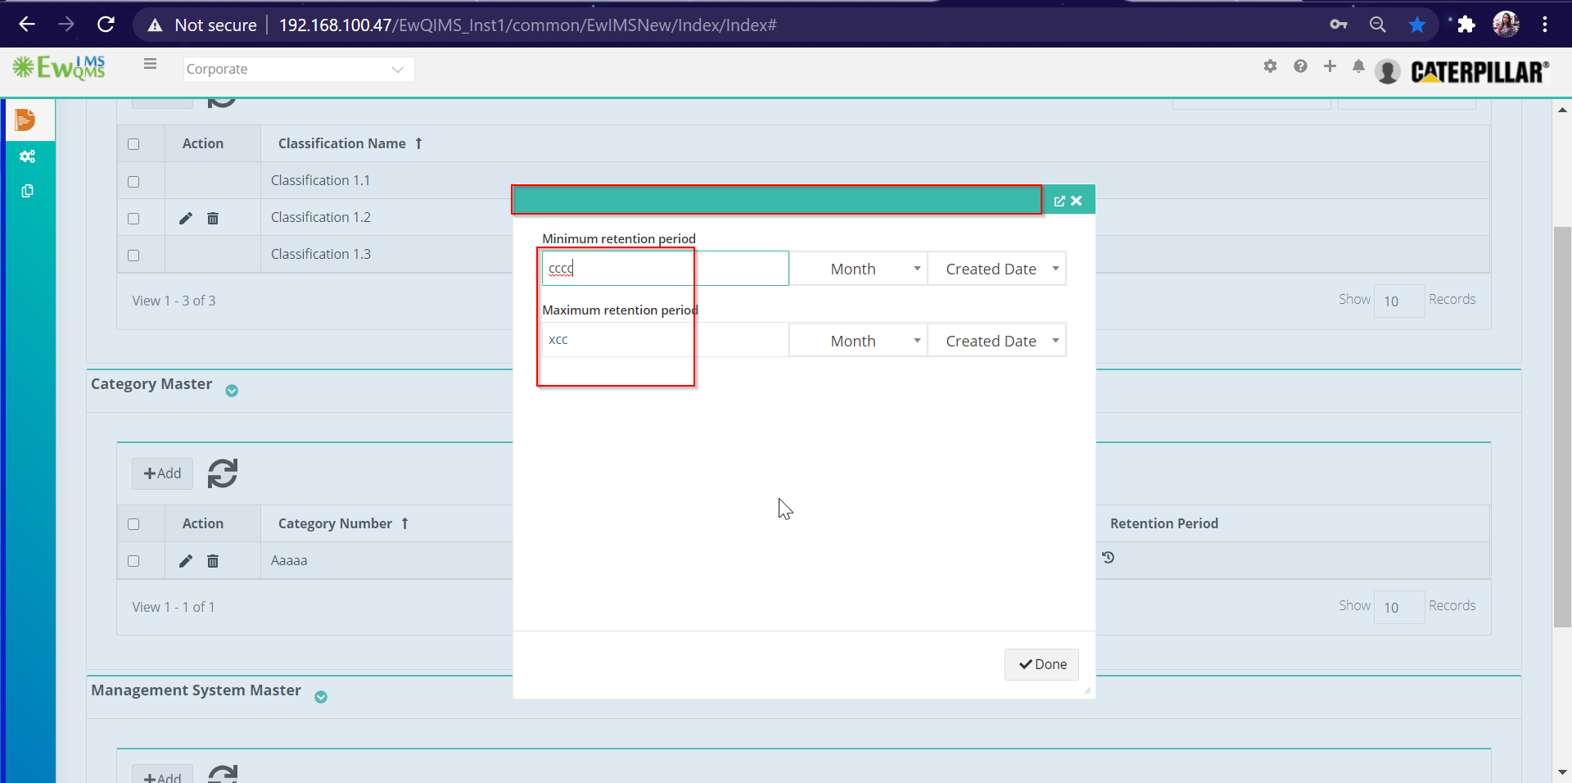
Task: Click Add in Category Master
Action: tap(162, 473)
